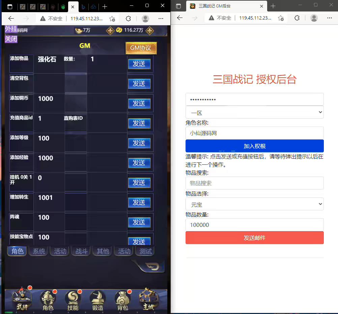Add coins with plus icon beside 116.27万
This screenshot has width=338, height=314.
pos(149,31)
